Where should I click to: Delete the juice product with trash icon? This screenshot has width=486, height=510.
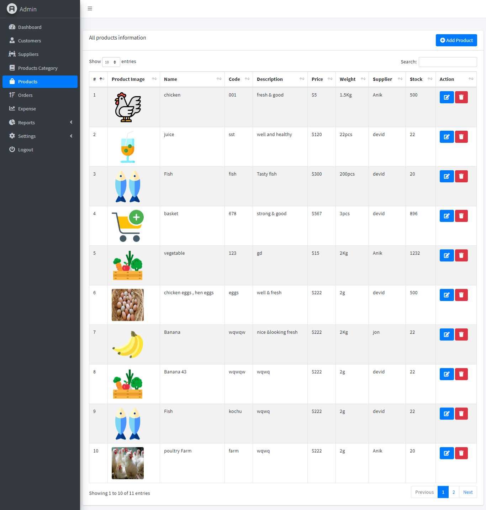461,137
